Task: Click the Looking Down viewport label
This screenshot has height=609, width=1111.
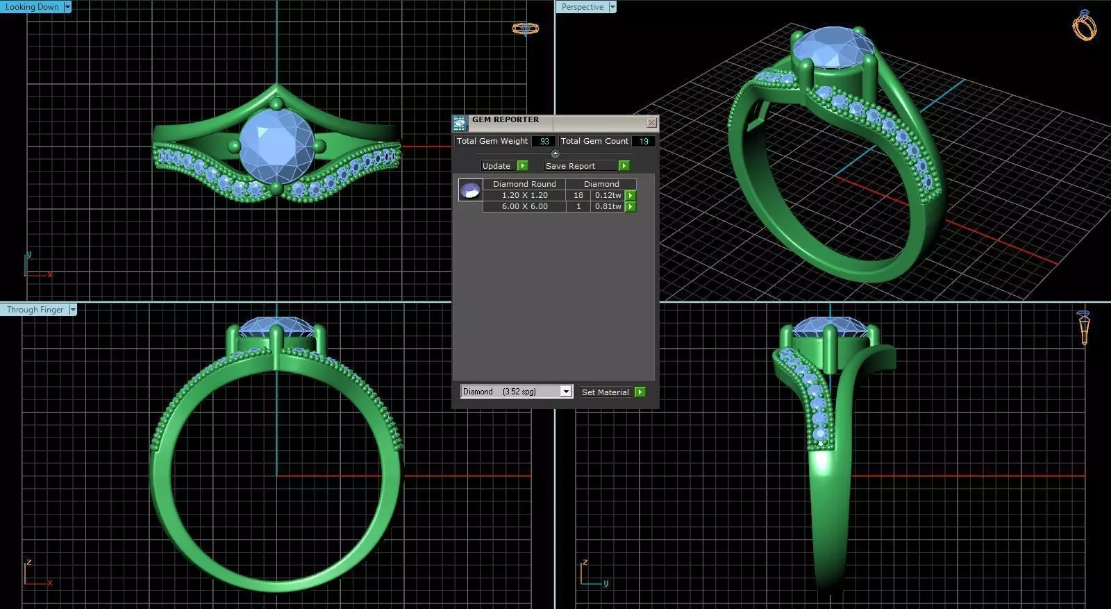Action: [x=32, y=7]
